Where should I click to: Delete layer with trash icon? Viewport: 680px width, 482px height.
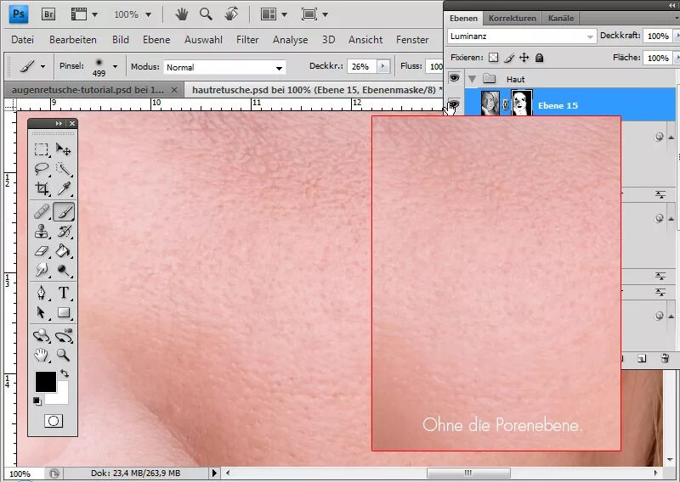(665, 358)
